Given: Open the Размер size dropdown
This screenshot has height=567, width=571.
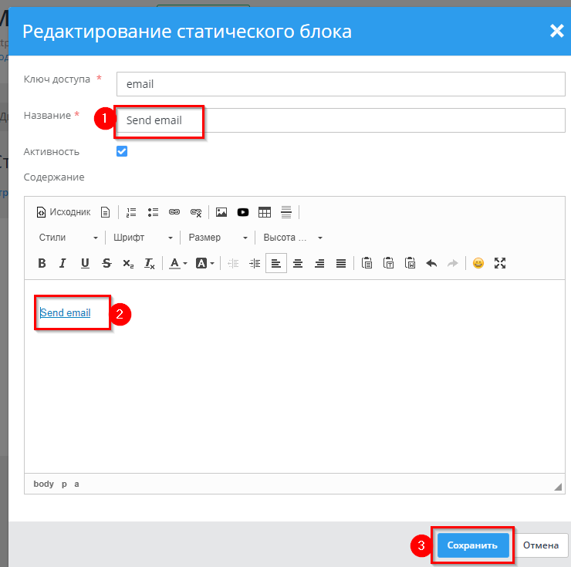Looking at the screenshot, I should coord(218,238).
